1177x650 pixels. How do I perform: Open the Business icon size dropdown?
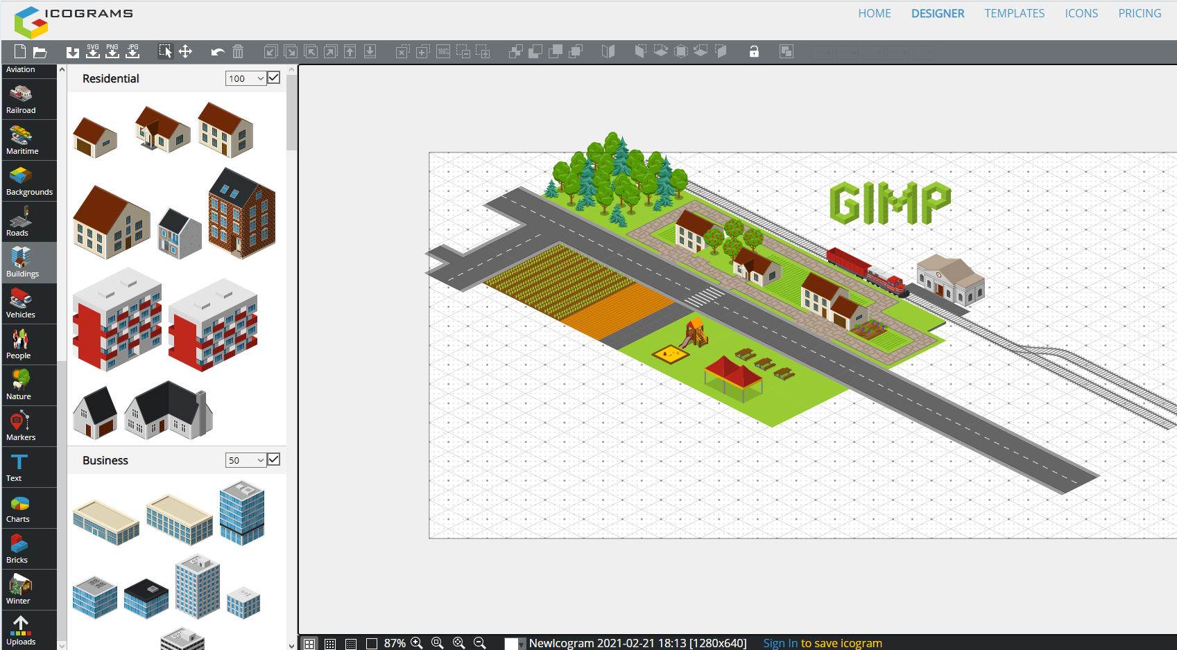[246, 460]
